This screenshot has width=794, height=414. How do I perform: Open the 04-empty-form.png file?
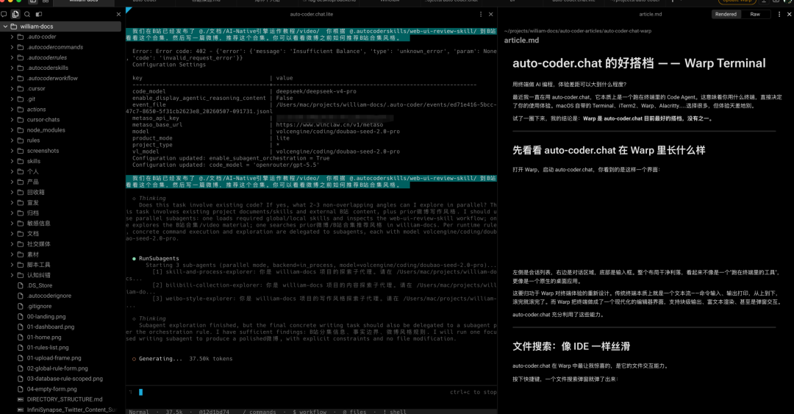(x=61, y=389)
